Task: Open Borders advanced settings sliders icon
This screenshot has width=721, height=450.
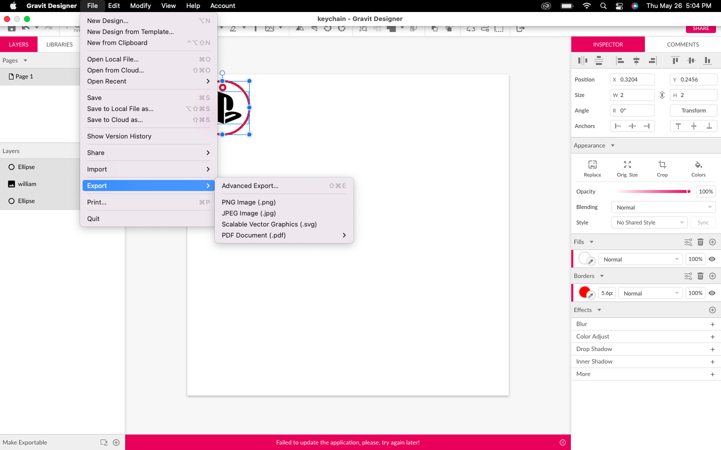Action: pyautogui.click(x=688, y=276)
